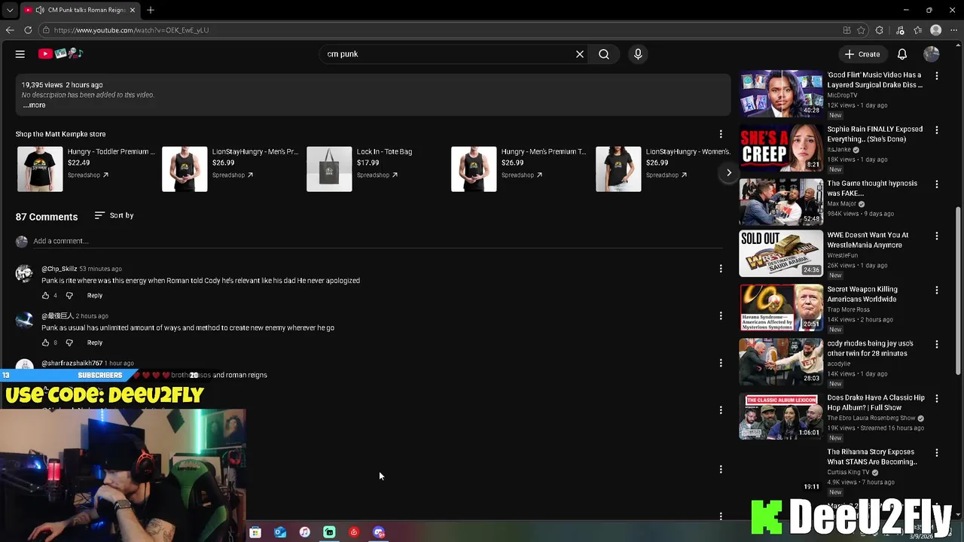Reply to the Punk as usual comment
The image size is (964, 542).
(95, 343)
